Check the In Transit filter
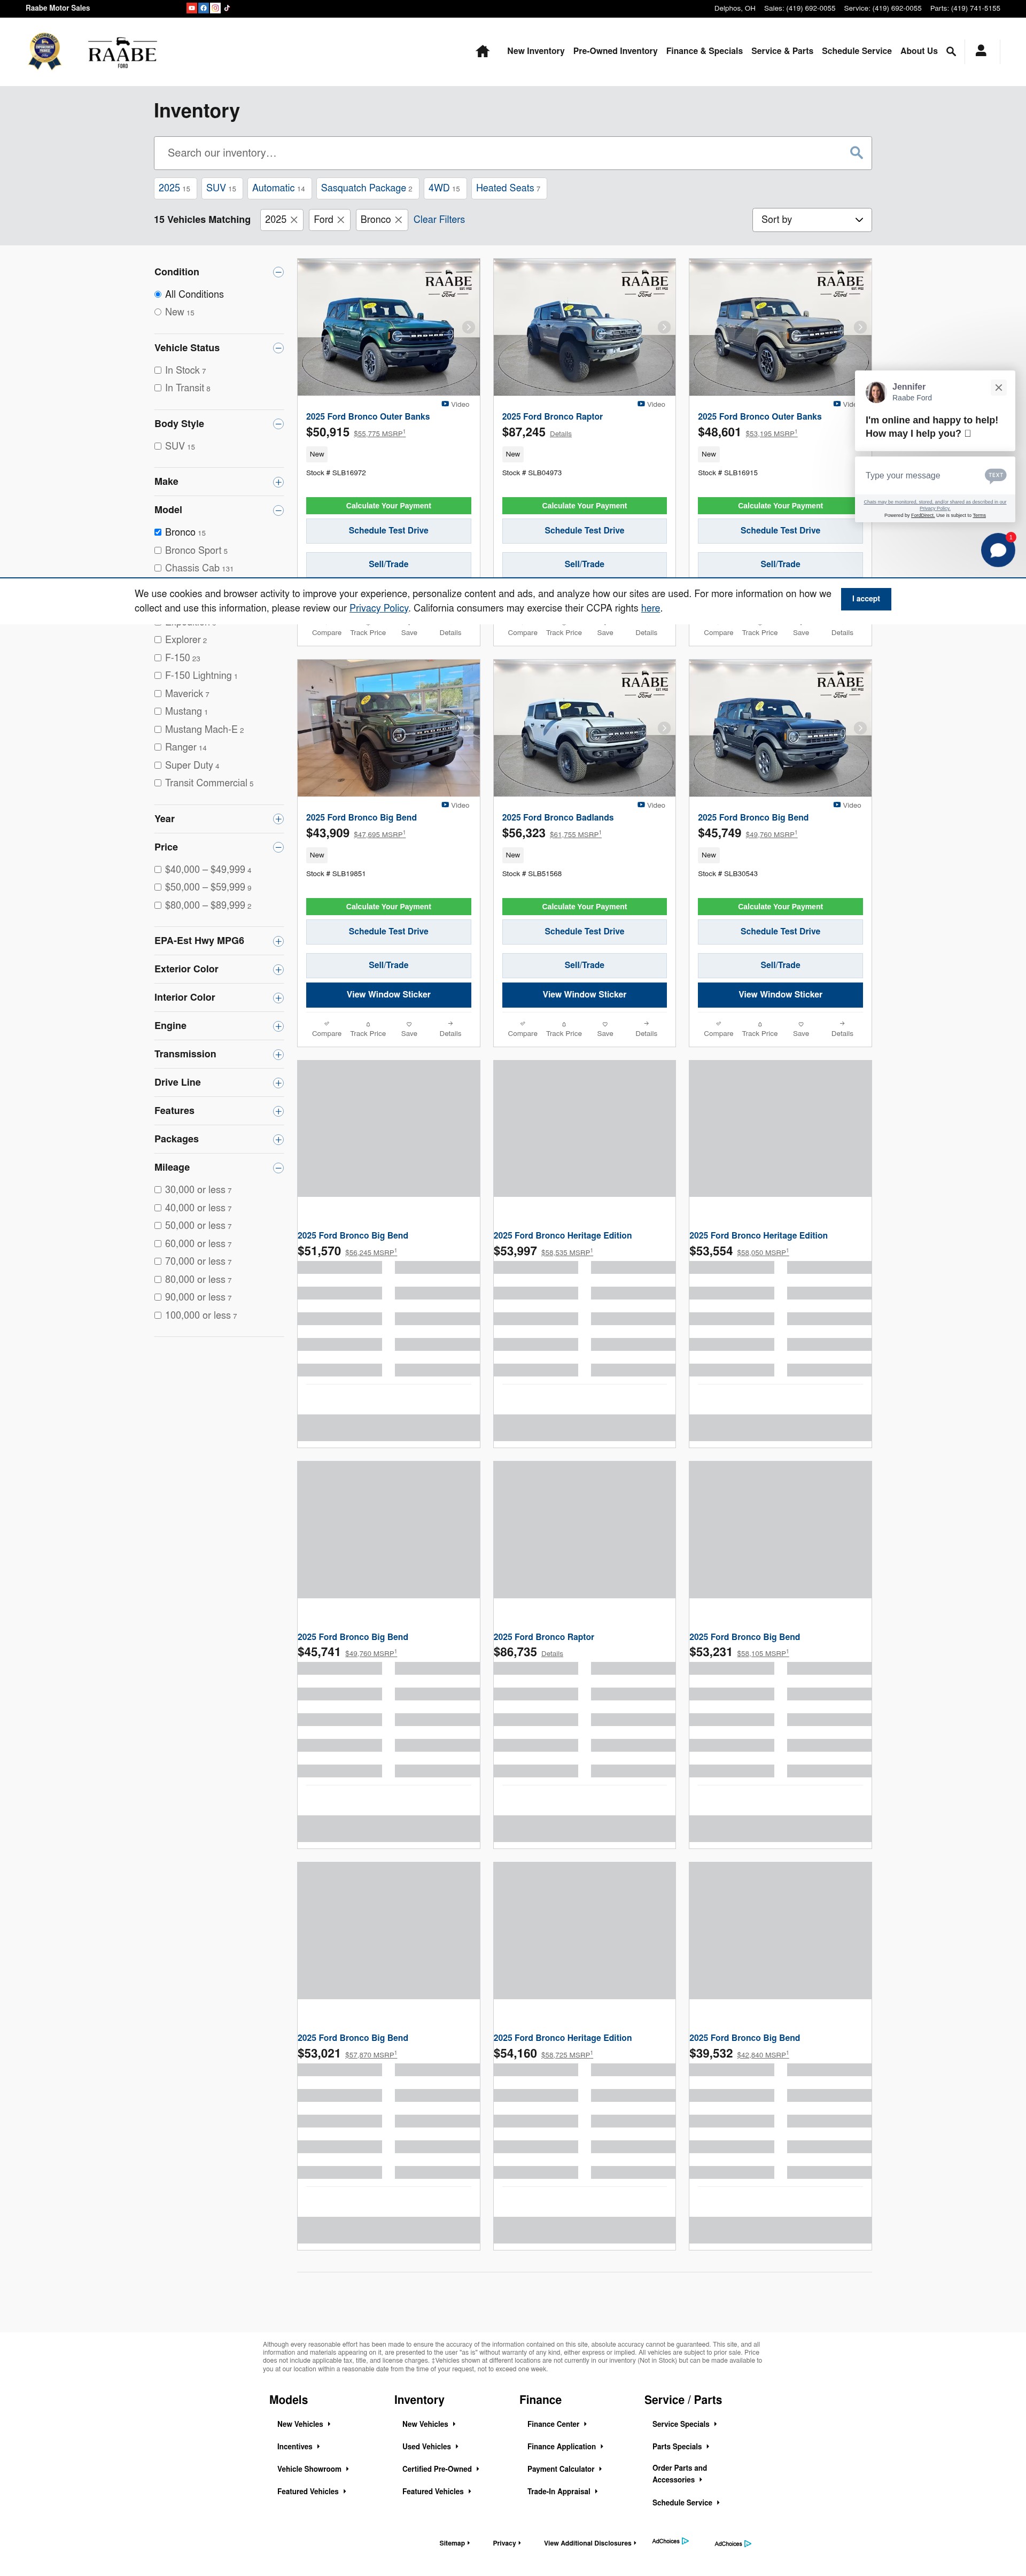Viewport: 1026px width, 2576px height. pyautogui.click(x=158, y=388)
